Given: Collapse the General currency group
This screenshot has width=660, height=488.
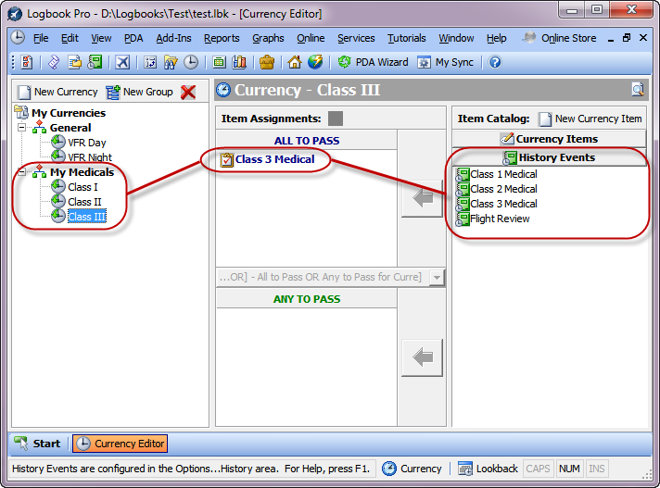Looking at the screenshot, I should 22,127.
